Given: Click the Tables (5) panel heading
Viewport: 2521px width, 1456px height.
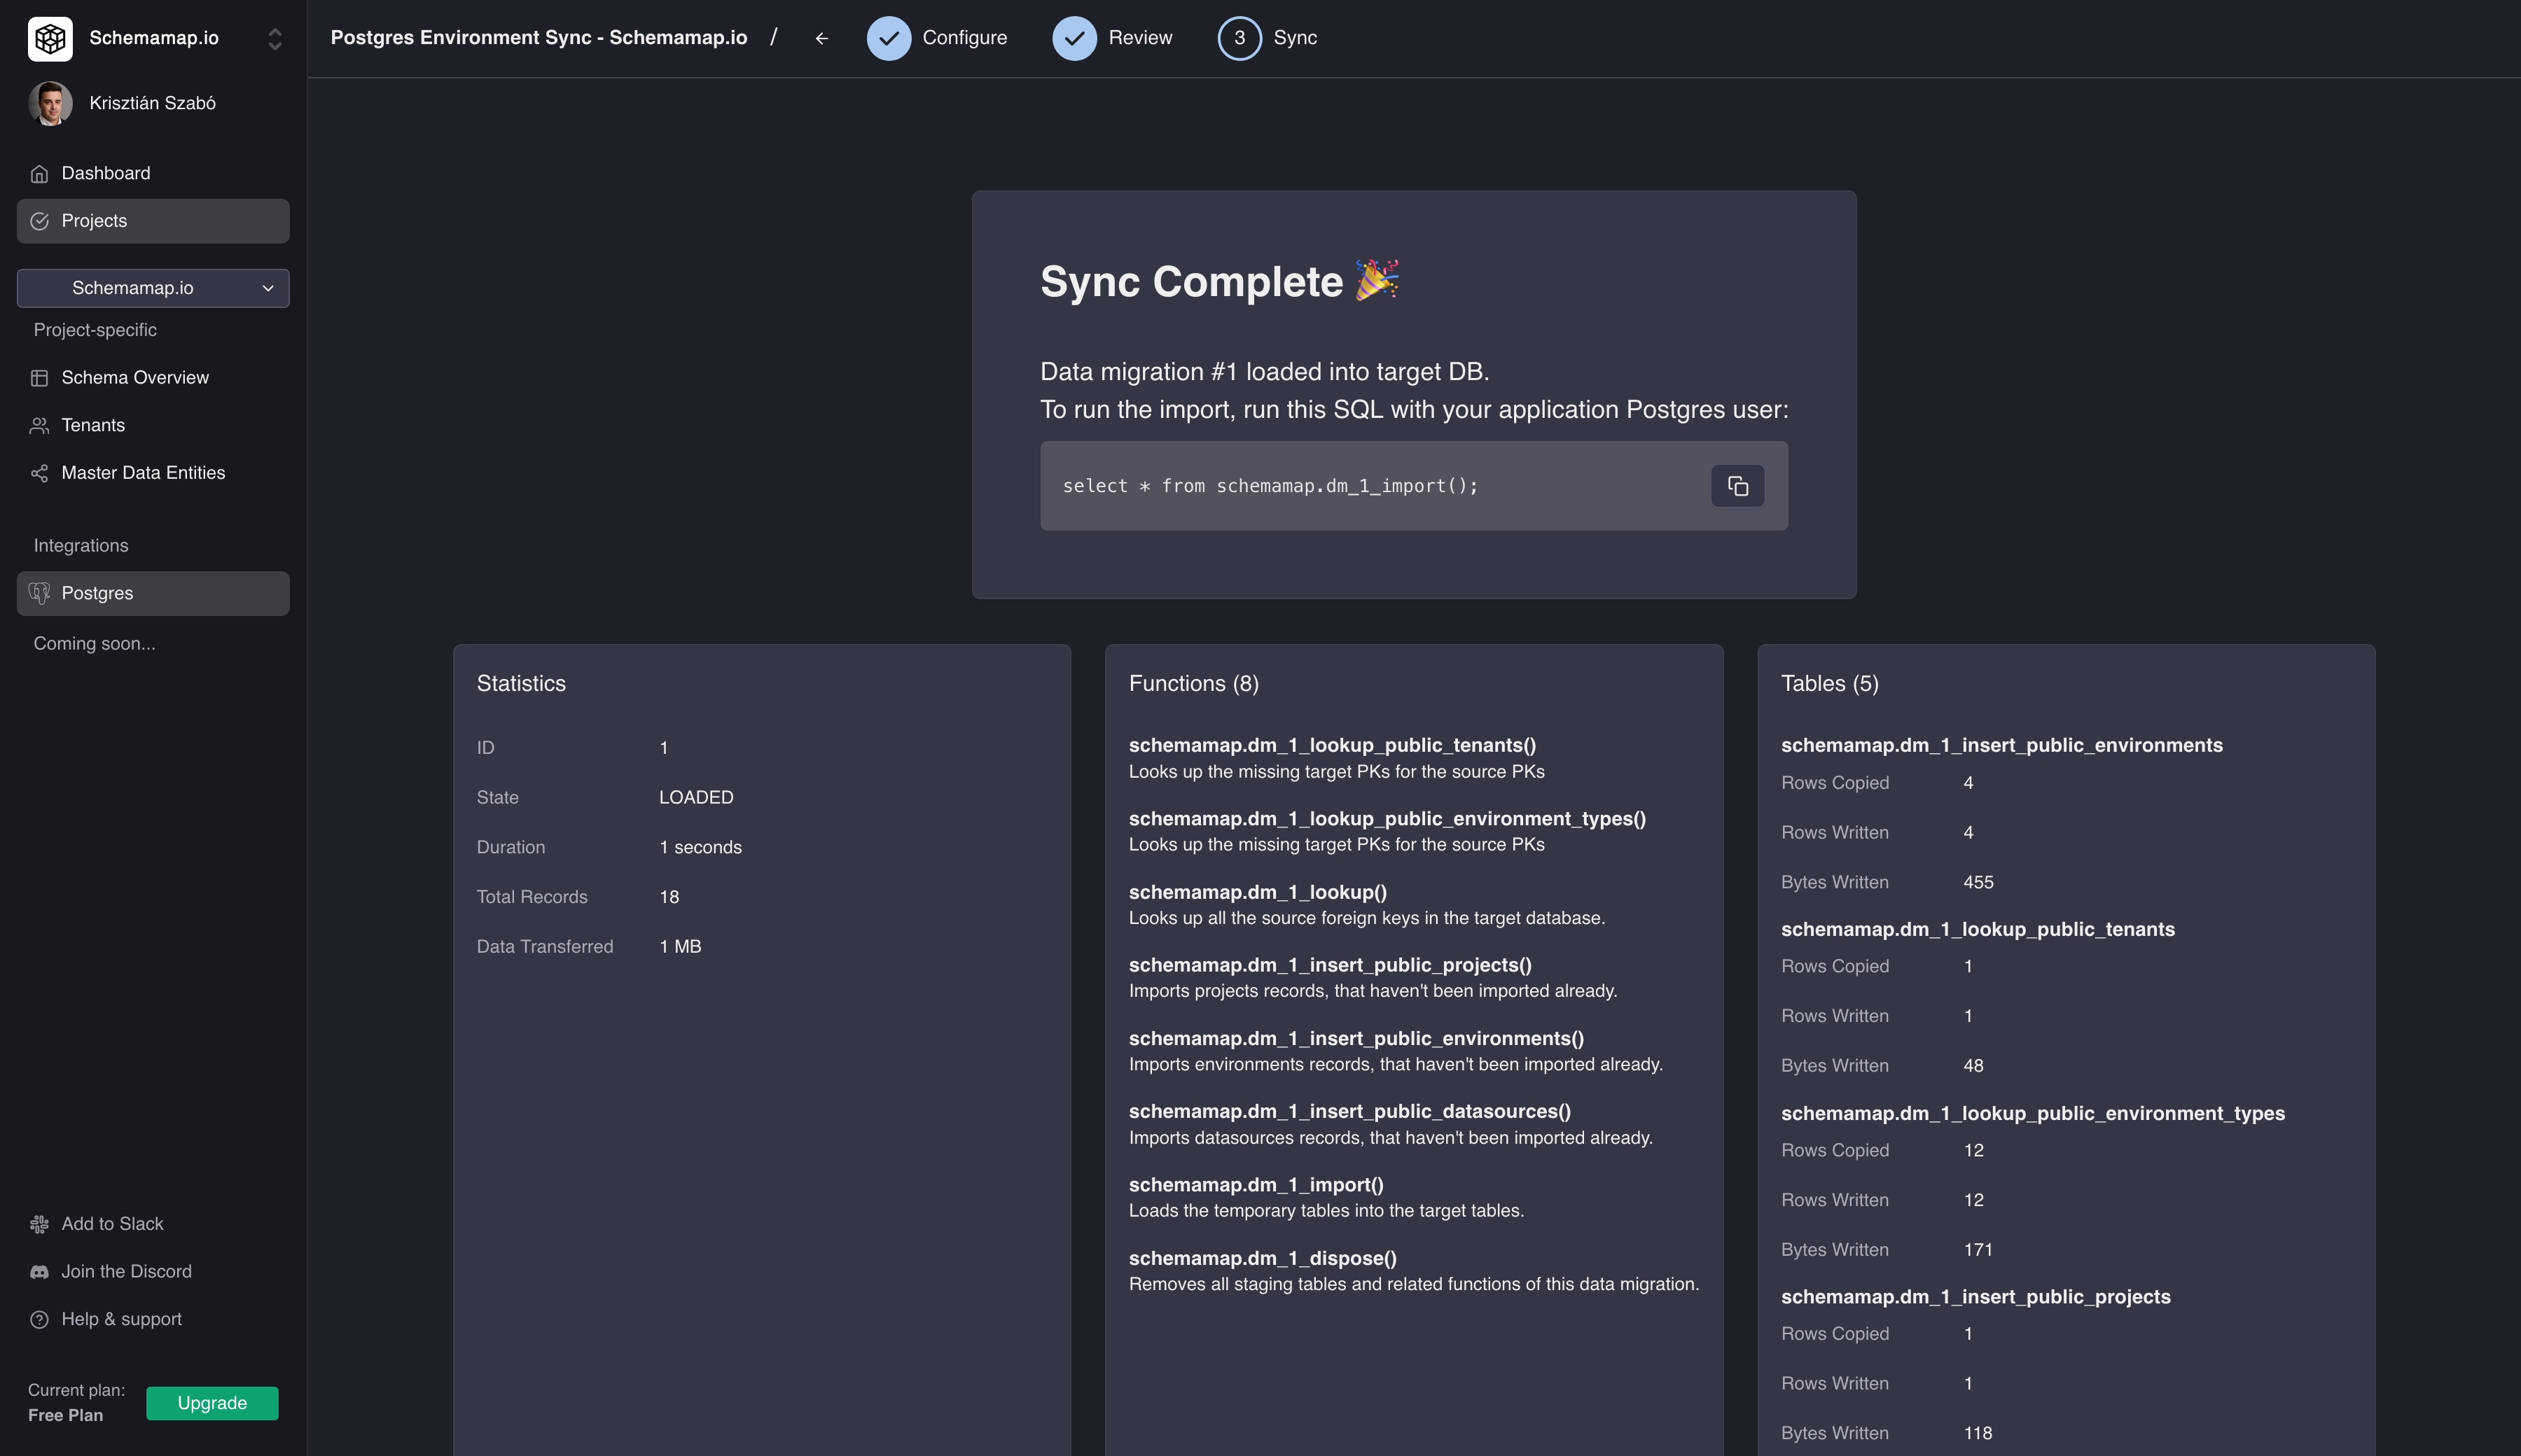Looking at the screenshot, I should pyautogui.click(x=1830, y=684).
